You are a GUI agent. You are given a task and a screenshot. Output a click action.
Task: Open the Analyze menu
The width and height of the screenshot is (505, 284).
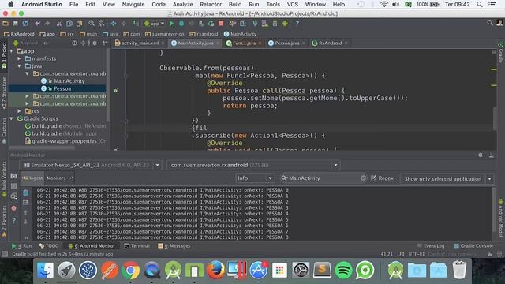pos(182,5)
